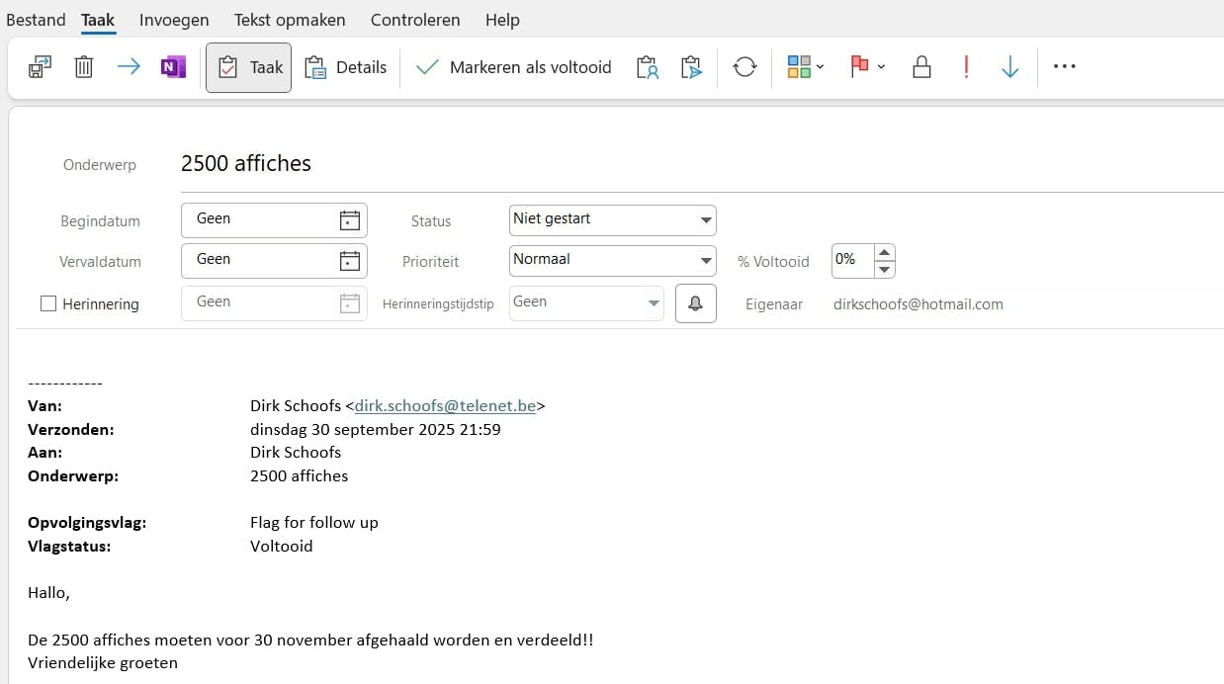Open the Help tab
Screen dimensions: 1224x684
[502, 20]
